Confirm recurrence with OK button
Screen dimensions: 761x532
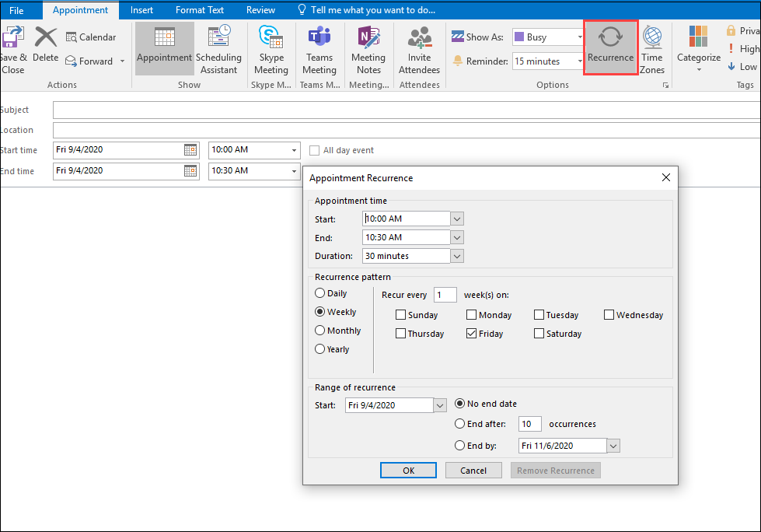(408, 471)
